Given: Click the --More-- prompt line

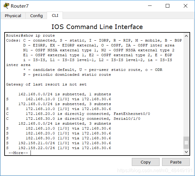Looking at the screenshot, I should 18,153.
